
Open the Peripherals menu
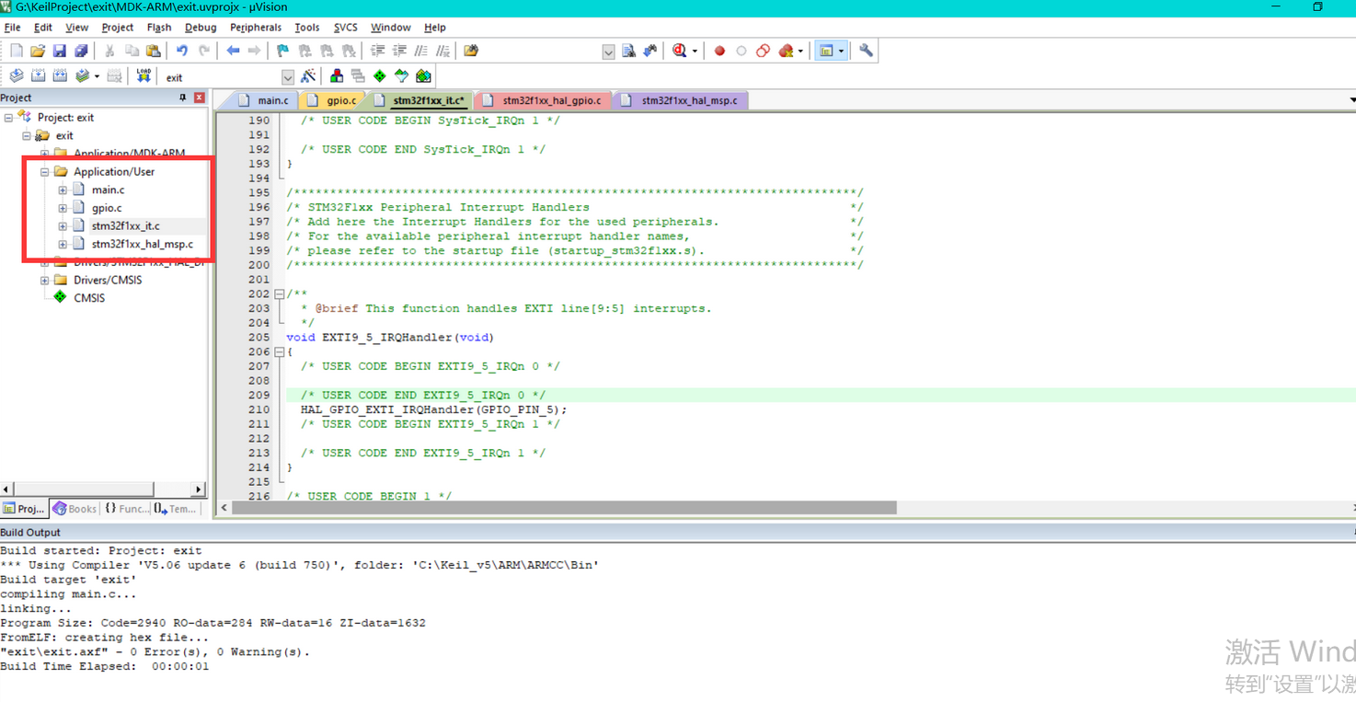pyautogui.click(x=256, y=28)
